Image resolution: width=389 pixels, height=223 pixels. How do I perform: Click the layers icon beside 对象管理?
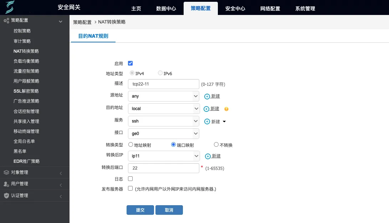tap(6, 173)
